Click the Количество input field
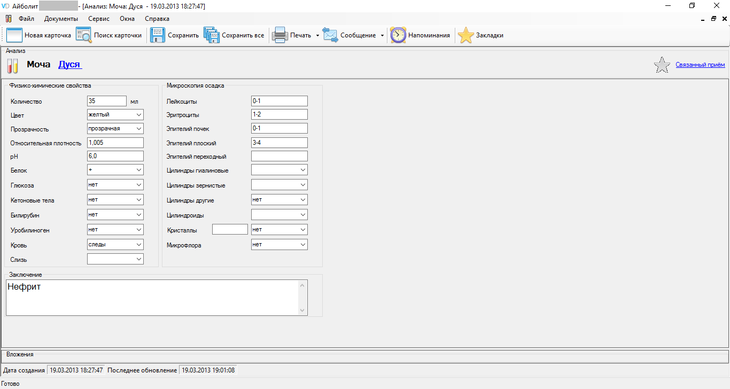Screen dimensions: 730x389 107,101
